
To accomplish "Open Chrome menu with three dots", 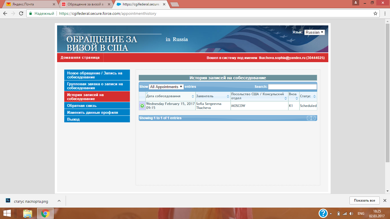I will [x=384, y=13].
